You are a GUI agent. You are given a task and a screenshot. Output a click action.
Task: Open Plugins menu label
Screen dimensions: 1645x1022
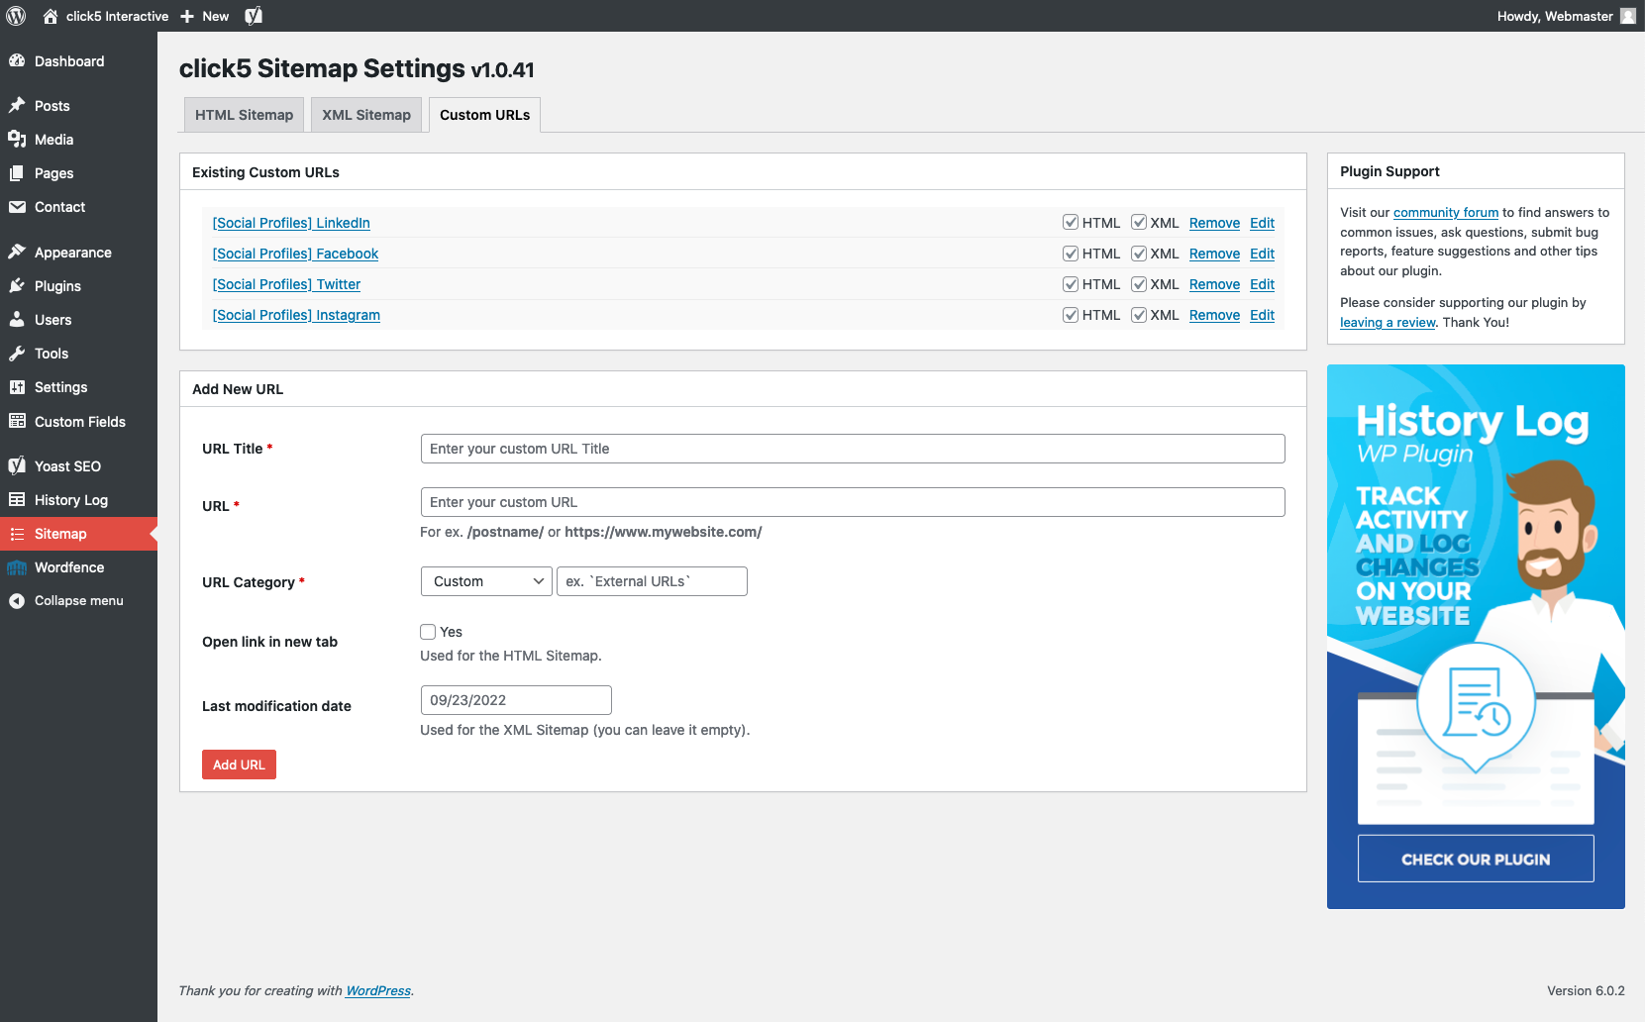click(x=57, y=286)
